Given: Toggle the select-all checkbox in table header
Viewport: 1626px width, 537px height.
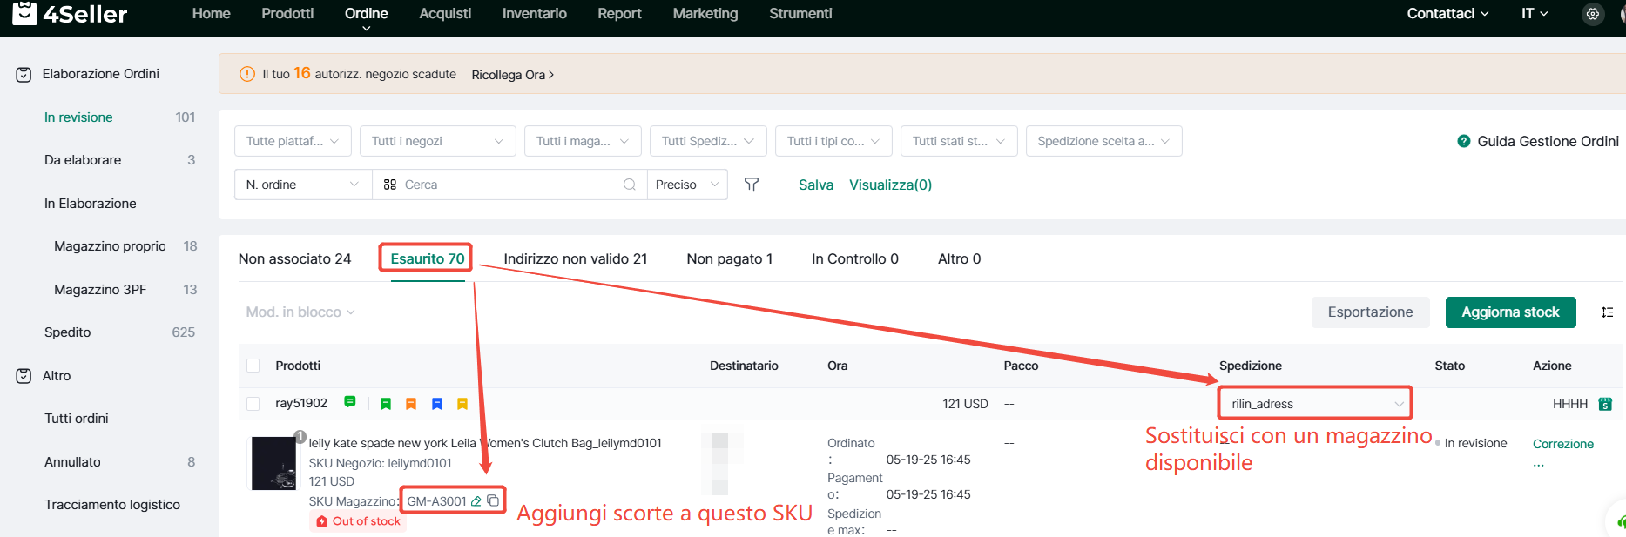Looking at the screenshot, I should coord(253,366).
